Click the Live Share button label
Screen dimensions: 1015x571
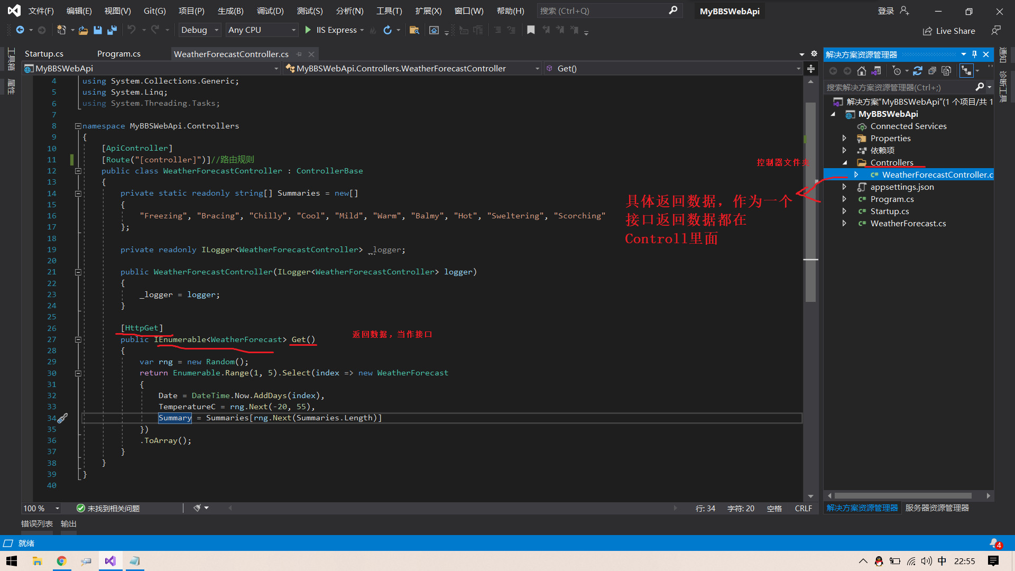pos(955,31)
